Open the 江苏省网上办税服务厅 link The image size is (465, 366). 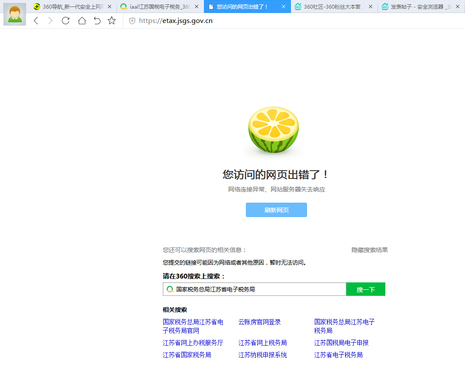click(193, 343)
